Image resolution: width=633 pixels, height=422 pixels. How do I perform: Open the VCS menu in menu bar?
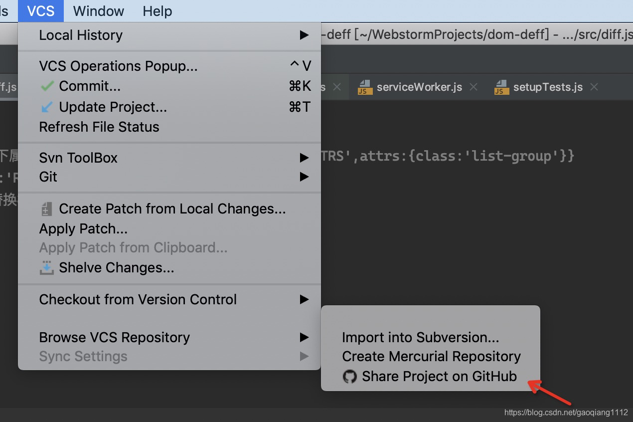(41, 11)
